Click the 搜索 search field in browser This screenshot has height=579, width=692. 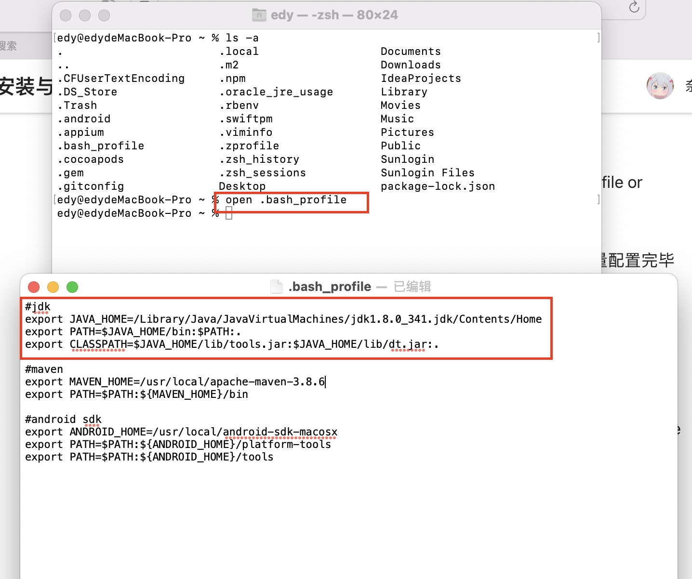9,46
